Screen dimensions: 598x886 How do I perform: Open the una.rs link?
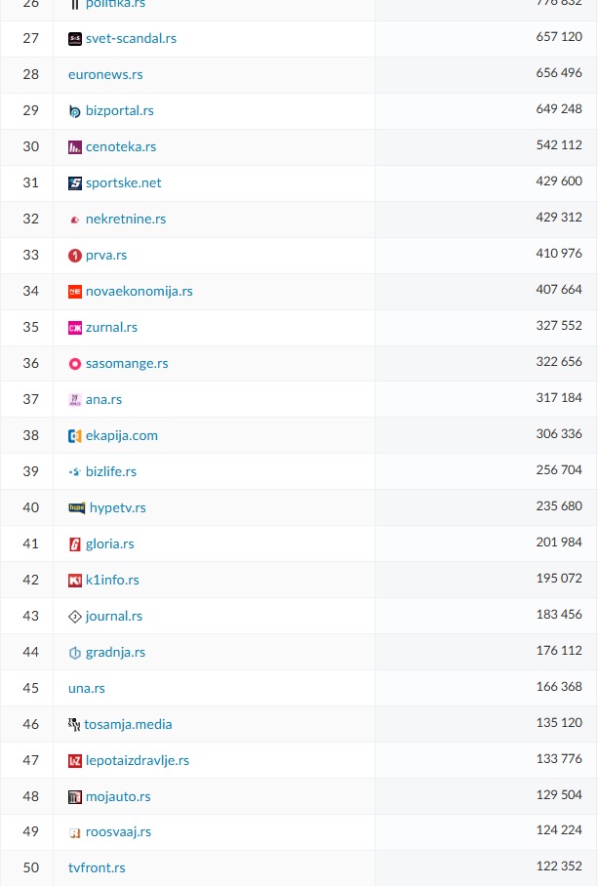(x=87, y=689)
